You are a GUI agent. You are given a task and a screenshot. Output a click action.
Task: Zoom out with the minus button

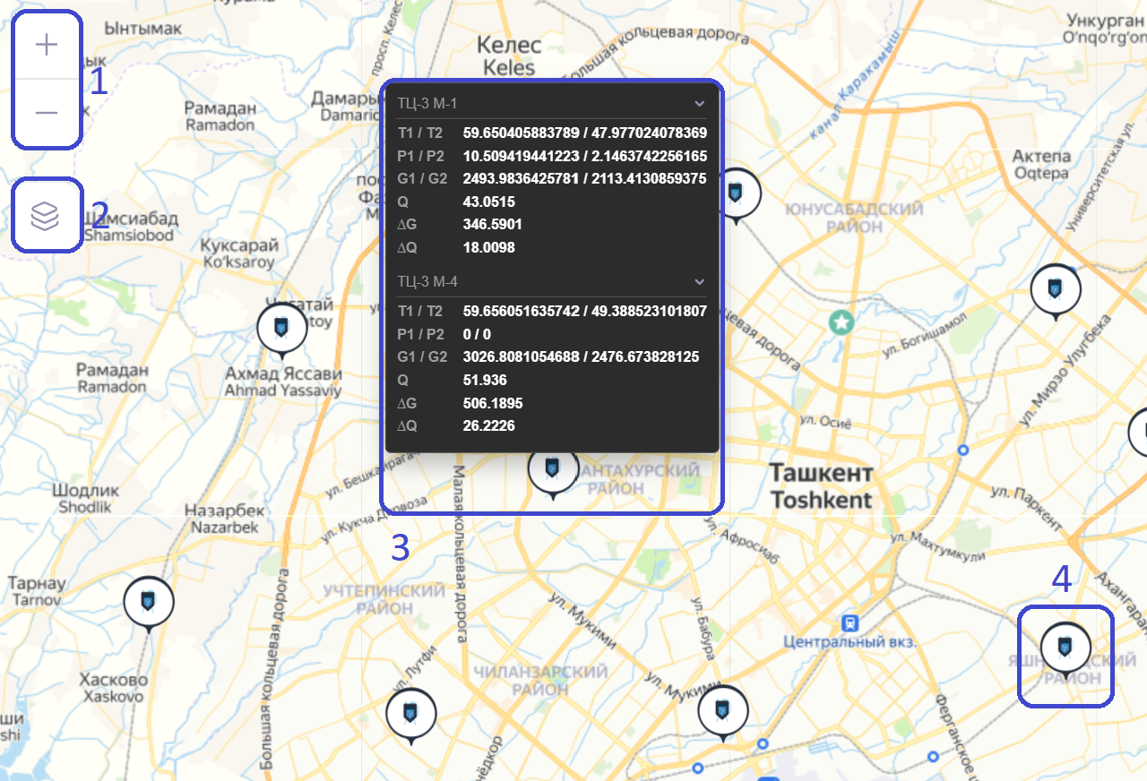tap(47, 113)
